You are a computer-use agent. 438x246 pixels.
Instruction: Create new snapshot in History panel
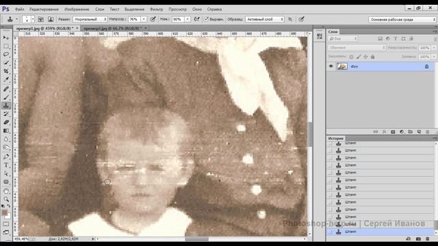click(x=418, y=239)
